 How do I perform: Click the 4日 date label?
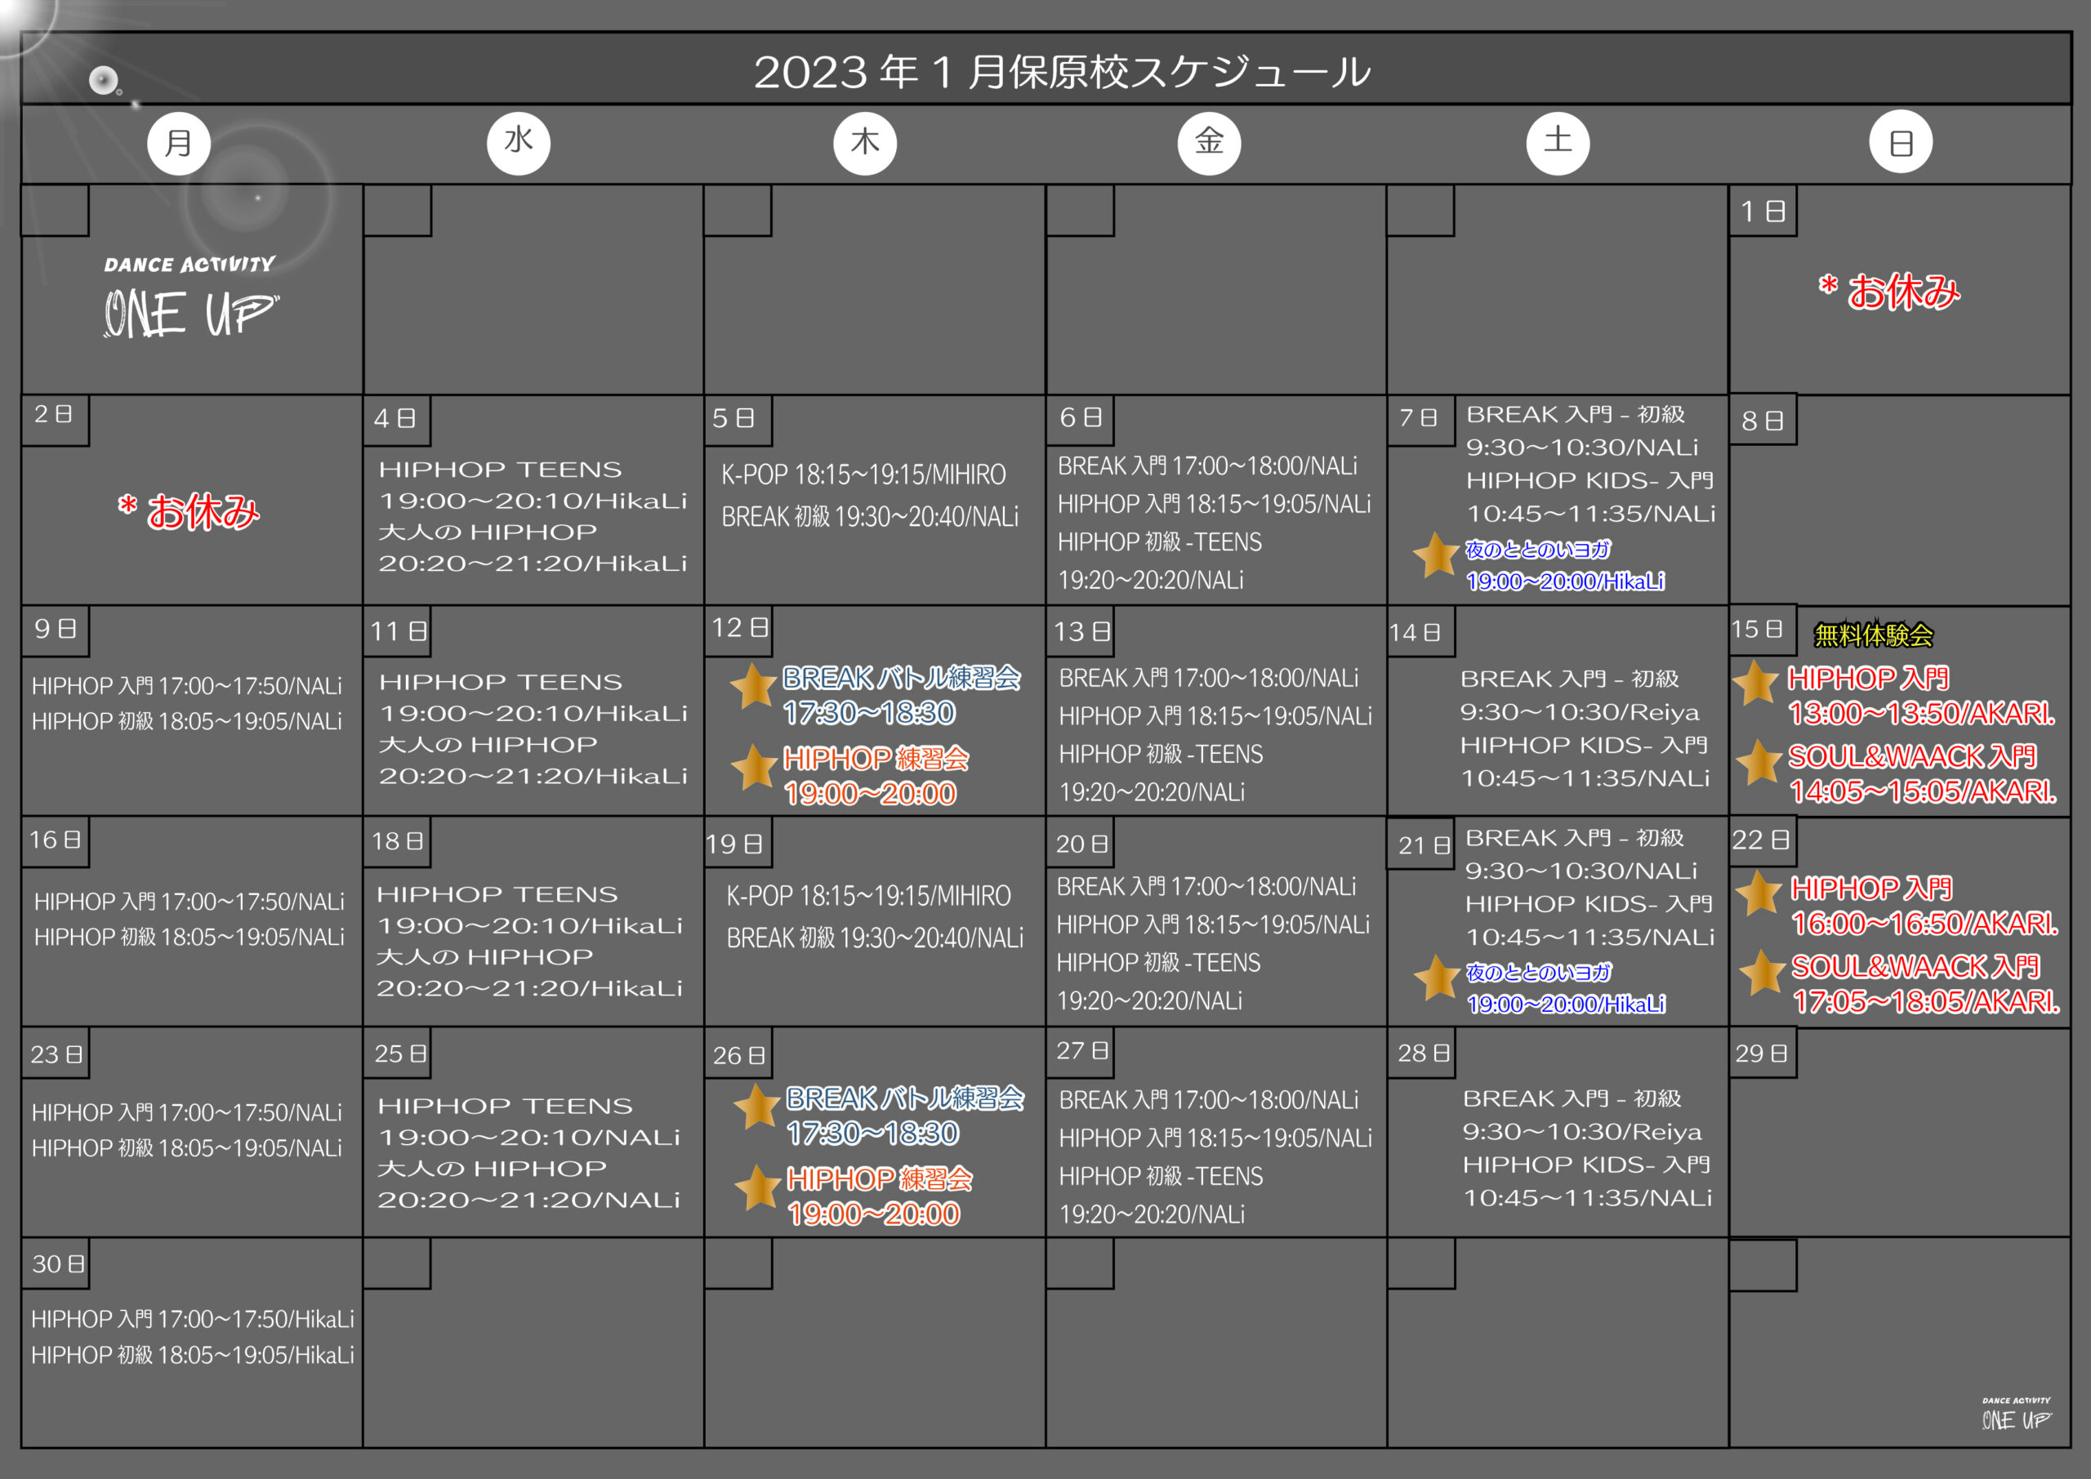396,419
